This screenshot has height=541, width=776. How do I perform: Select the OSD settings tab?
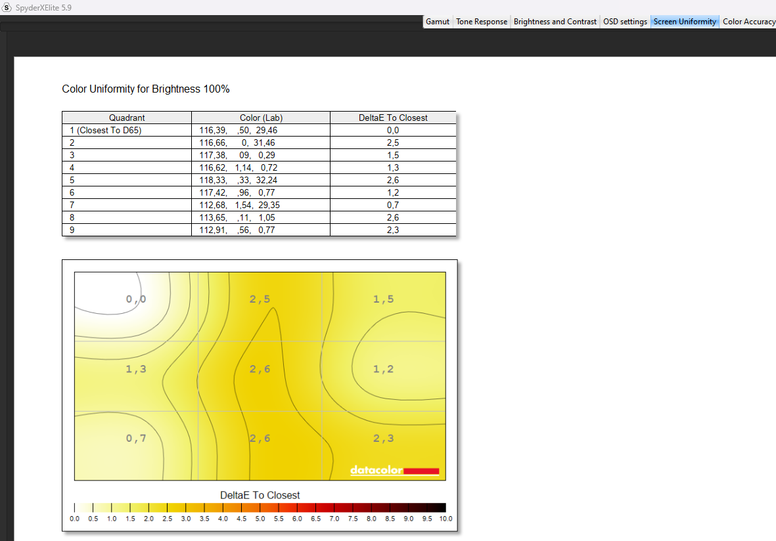[x=625, y=22]
